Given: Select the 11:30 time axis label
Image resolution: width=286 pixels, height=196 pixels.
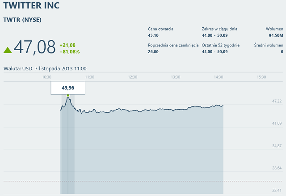Looking at the screenshot, I should (x=90, y=77).
